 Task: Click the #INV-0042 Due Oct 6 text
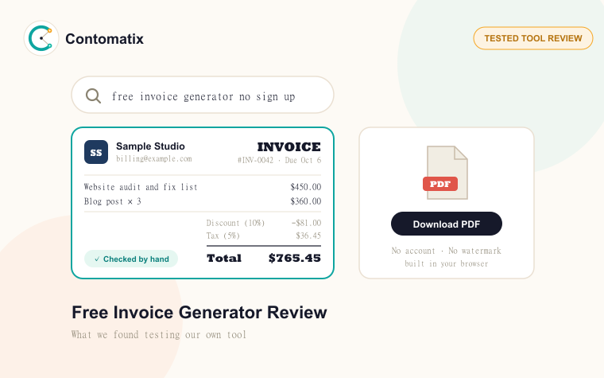pos(279,160)
